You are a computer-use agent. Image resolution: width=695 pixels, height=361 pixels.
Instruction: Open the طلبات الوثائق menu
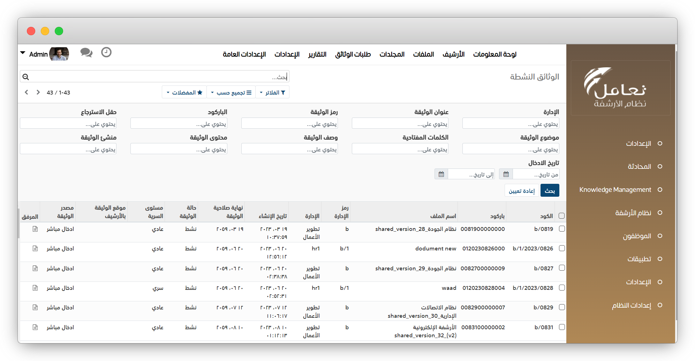pyautogui.click(x=353, y=54)
